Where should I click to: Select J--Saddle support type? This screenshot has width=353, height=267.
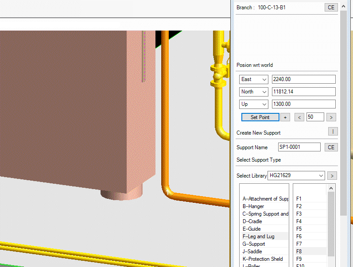coord(265,252)
